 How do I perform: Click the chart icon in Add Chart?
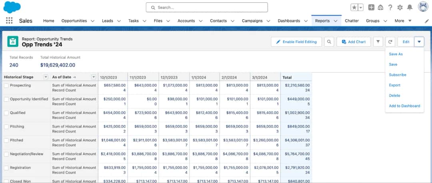coord(344,42)
